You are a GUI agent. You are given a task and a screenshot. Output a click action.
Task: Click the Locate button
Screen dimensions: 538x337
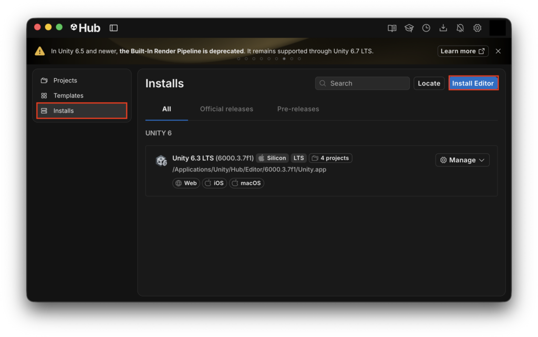point(429,83)
